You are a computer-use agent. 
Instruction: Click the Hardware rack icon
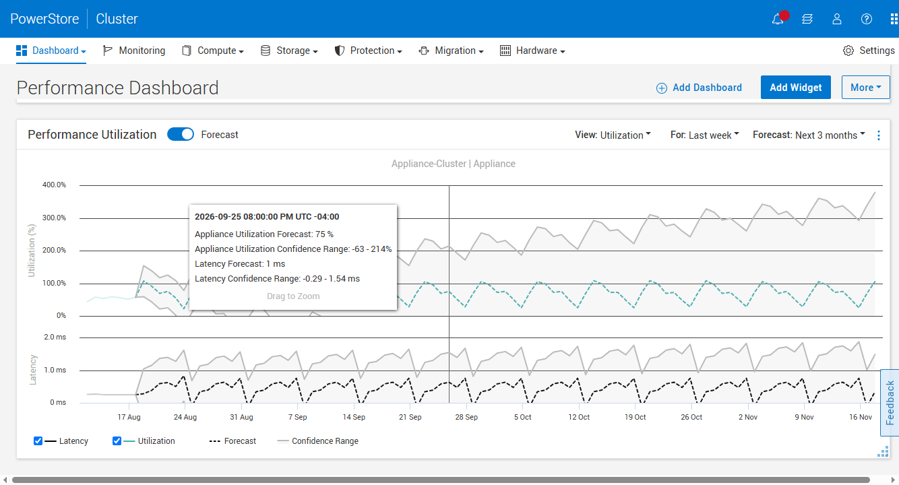(x=505, y=51)
